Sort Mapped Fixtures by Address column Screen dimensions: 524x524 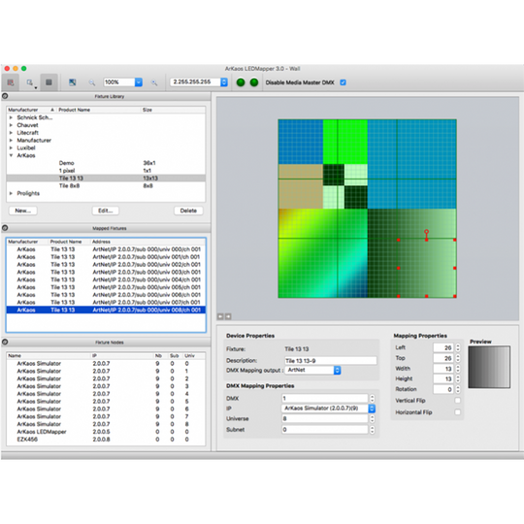tap(148, 242)
